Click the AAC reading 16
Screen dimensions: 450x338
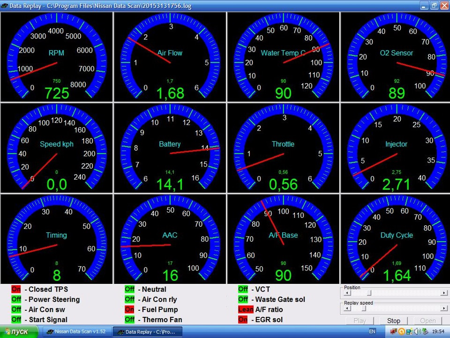(170, 276)
